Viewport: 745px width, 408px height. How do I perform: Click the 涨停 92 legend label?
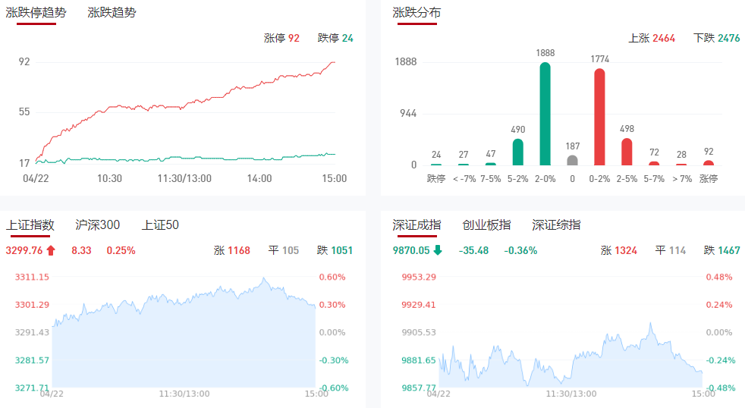(x=281, y=38)
